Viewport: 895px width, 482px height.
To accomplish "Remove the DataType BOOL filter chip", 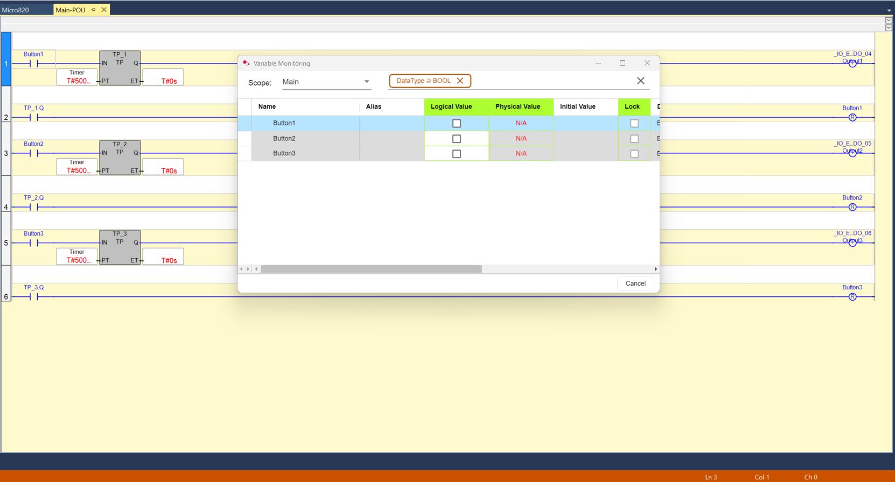I will (460, 81).
